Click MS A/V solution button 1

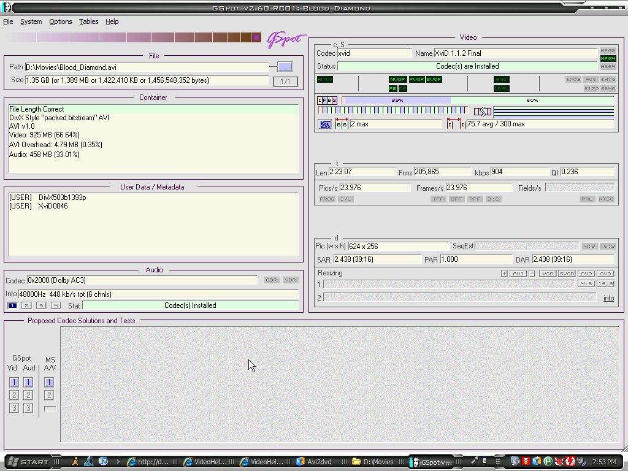point(49,383)
